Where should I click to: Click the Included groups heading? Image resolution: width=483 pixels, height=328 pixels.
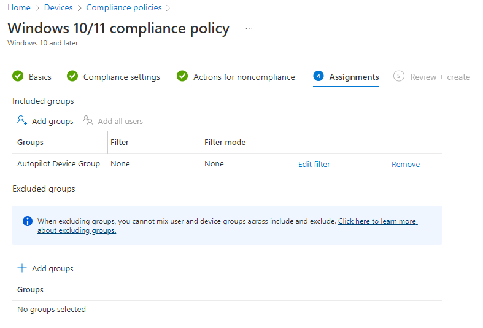[x=43, y=101]
